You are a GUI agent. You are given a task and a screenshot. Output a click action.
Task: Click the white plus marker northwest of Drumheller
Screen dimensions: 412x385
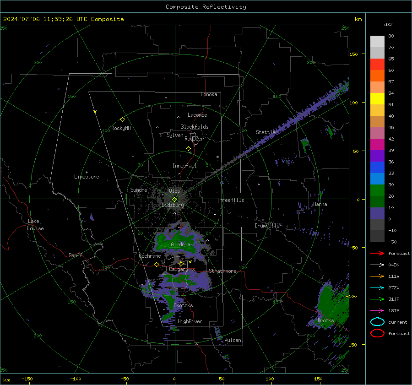pyautogui.click(x=259, y=184)
